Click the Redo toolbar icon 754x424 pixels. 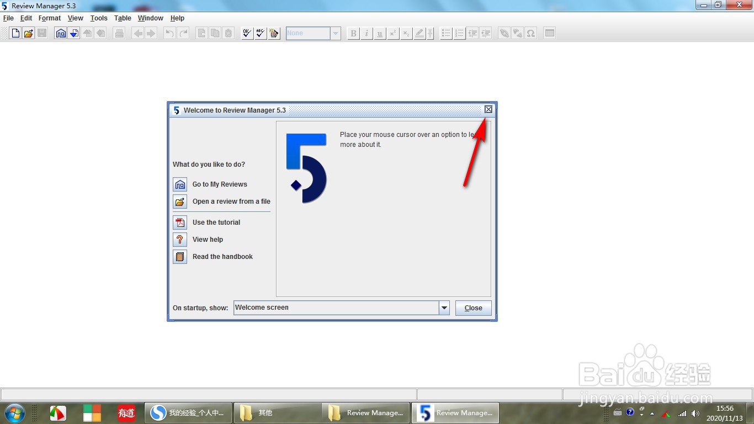coord(183,33)
